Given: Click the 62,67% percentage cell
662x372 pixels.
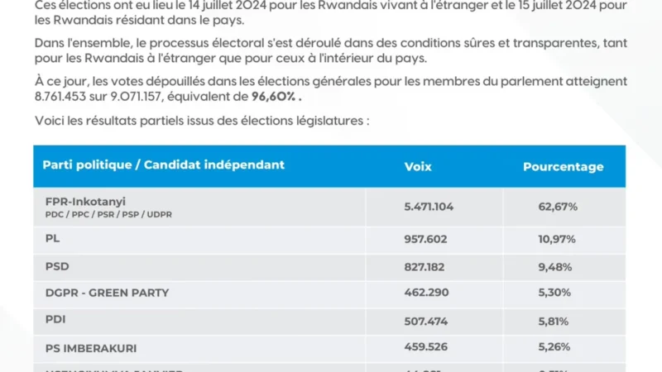Looking at the screenshot, I should 557,207.
